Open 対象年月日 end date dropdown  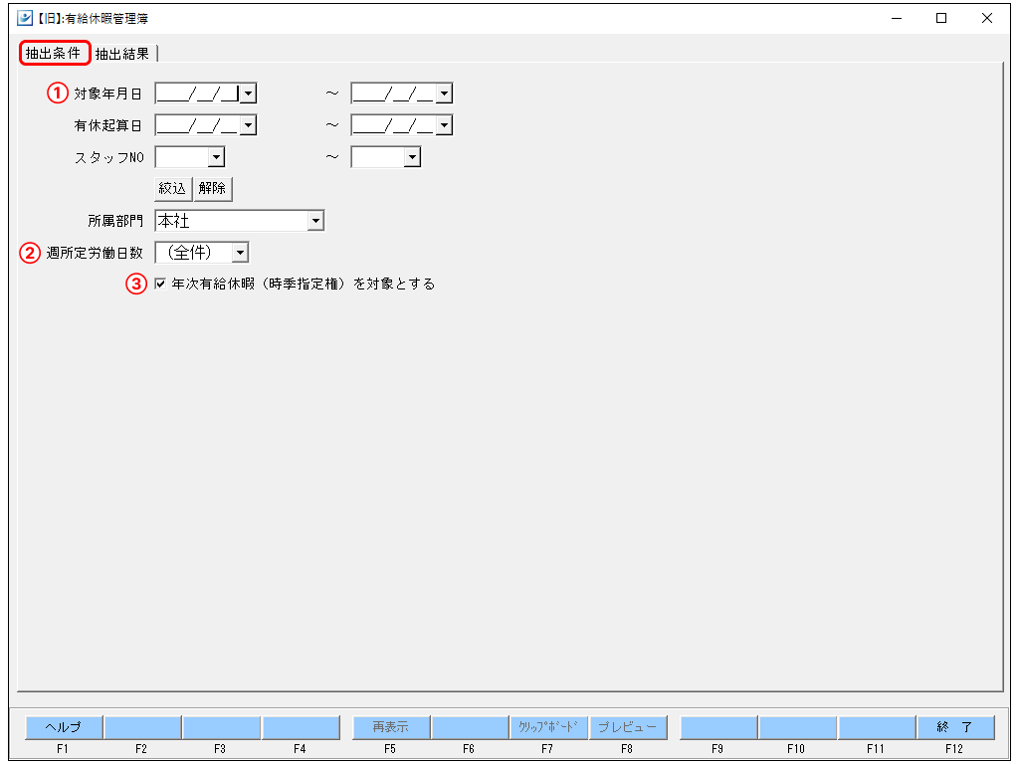444,94
